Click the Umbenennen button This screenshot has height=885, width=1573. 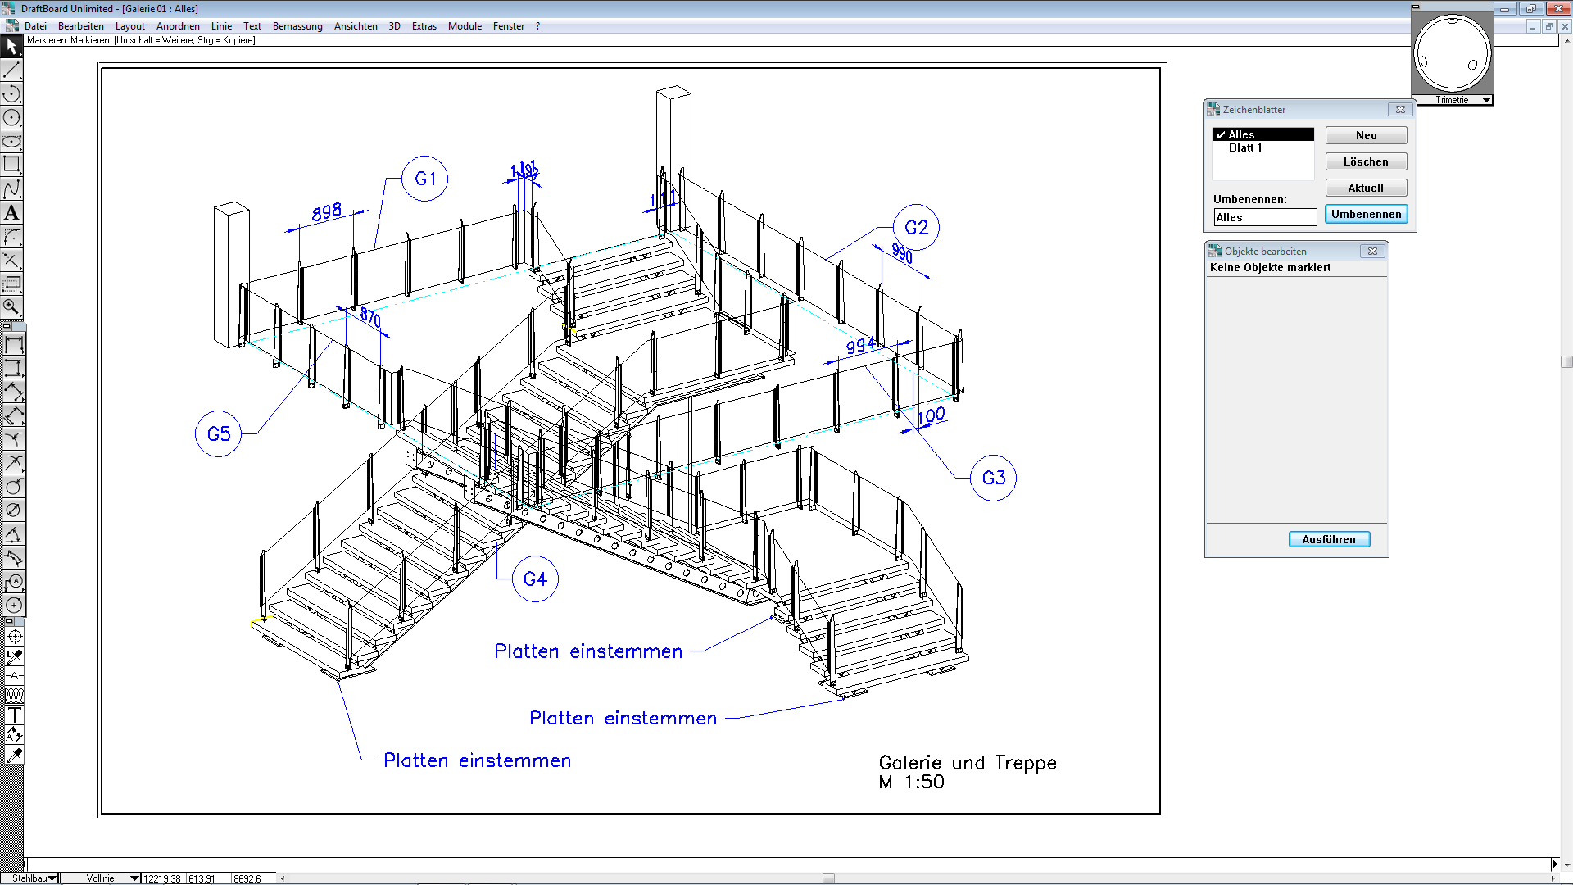[x=1366, y=215]
